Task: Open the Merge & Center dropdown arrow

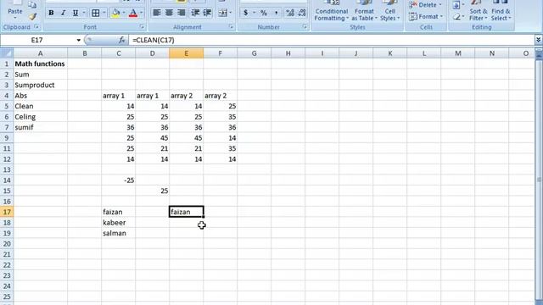Action: 231,14
